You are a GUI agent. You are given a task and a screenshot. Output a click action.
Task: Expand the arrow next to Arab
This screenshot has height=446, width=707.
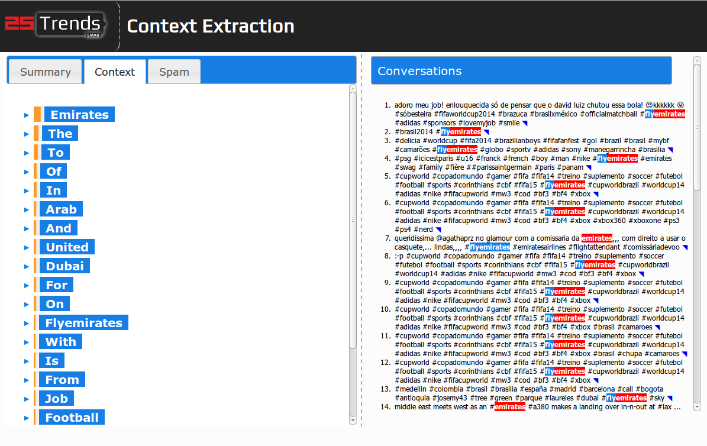[26, 210]
